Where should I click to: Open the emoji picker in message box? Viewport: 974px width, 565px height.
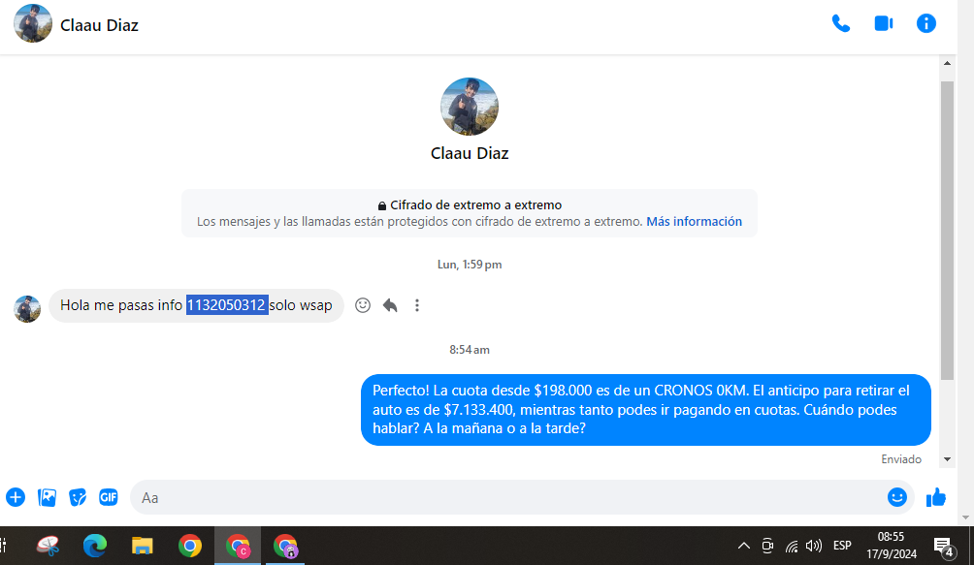click(x=896, y=497)
